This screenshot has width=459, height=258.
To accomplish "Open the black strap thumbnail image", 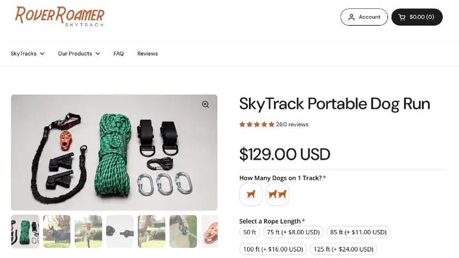I will [119, 231].
